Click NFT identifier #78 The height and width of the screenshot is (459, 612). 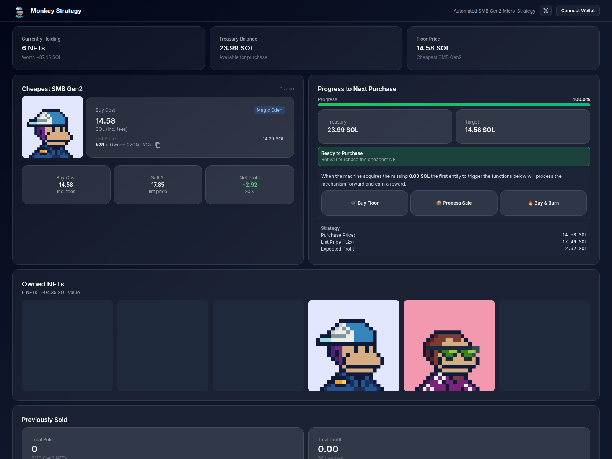[x=100, y=145]
